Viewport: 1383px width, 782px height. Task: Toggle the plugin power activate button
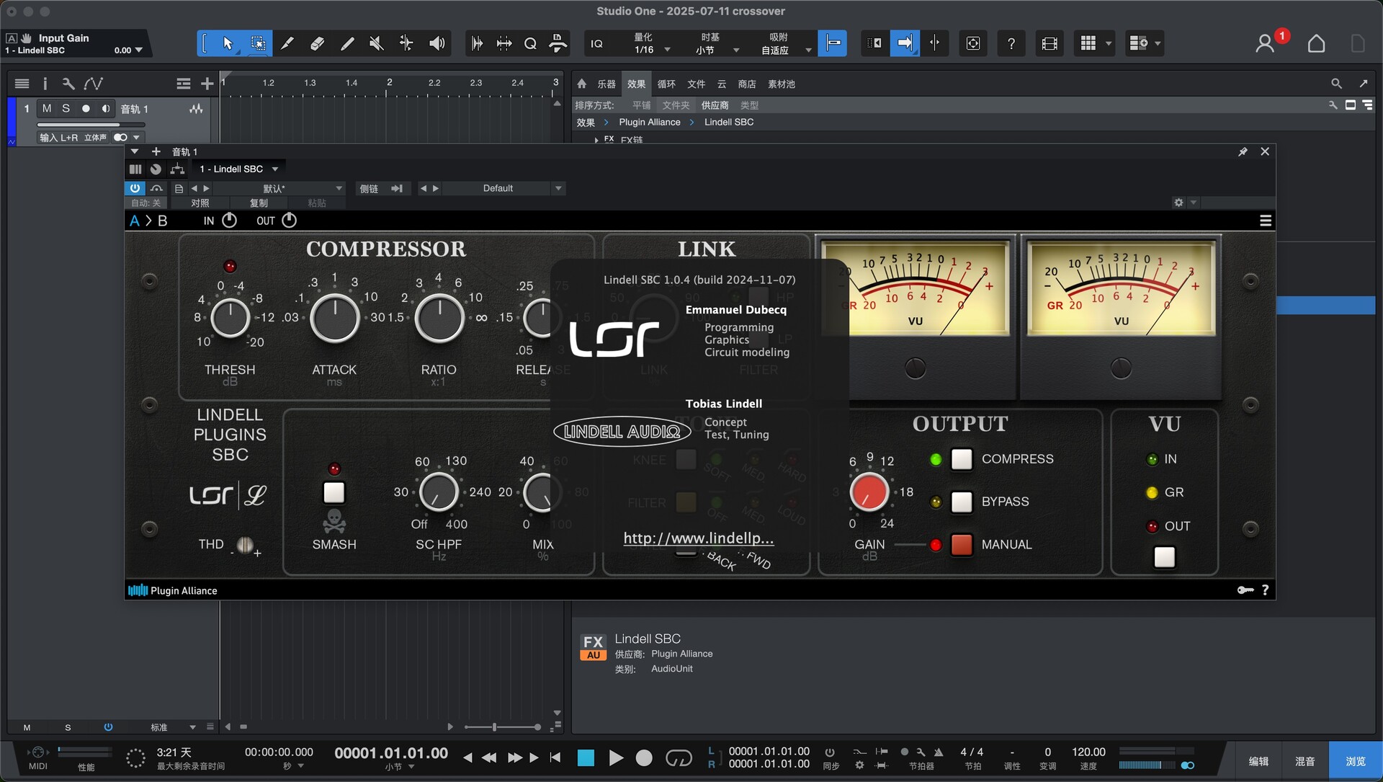pos(135,188)
